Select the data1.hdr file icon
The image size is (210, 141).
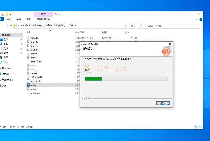(x=28, y=62)
